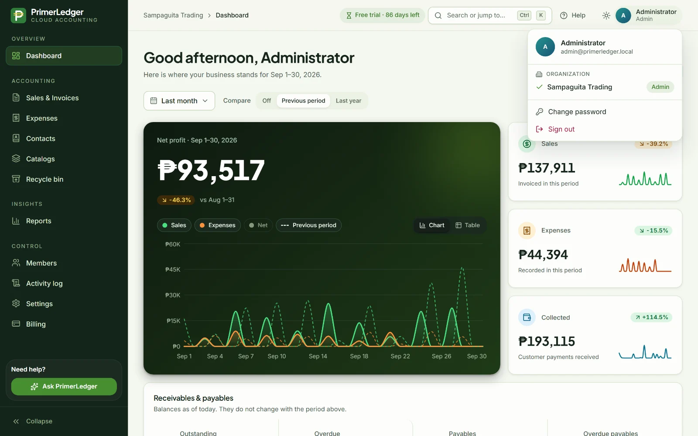This screenshot has width=698, height=436.
Task: Click the PrimerLedger logo icon
Action: 18,15
